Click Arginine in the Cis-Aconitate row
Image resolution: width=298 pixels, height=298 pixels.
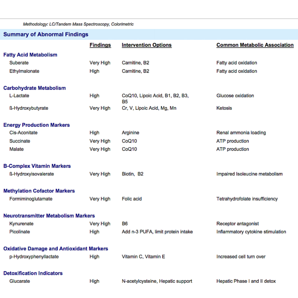point(130,133)
